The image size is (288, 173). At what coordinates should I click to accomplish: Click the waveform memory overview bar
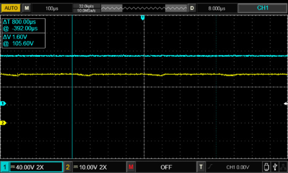(x=144, y=8)
